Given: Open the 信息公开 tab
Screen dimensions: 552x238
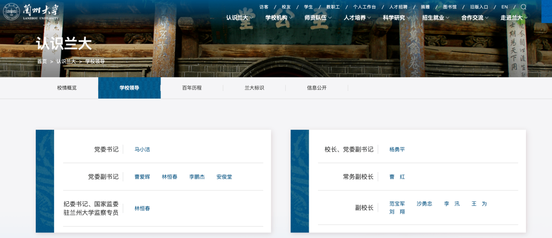Looking at the screenshot, I should coord(316,88).
